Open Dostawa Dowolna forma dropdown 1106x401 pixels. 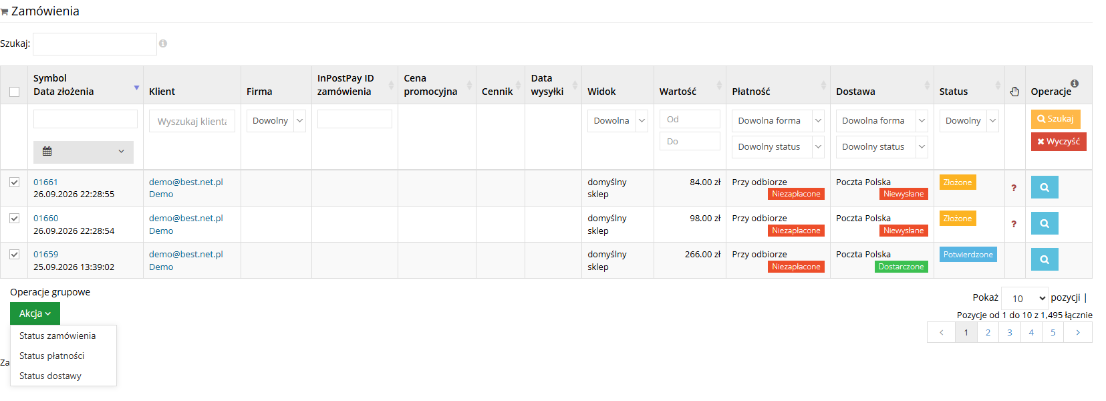[x=882, y=121]
